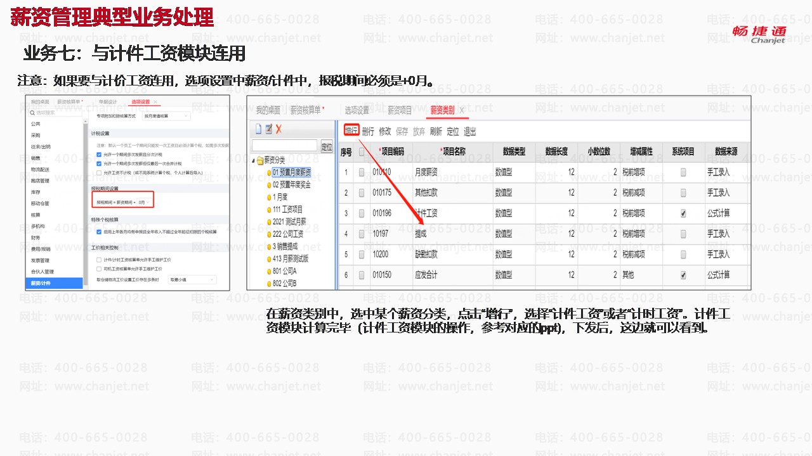The image size is (812, 456).
Task: Click the 保存 save button
Action: coord(402,132)
